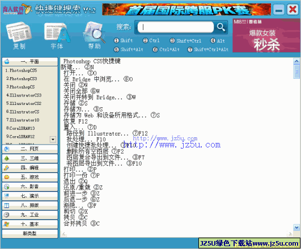The width and height of the screenshot is (301, 249).
Task: Select 1.PhotoshopCS5 in the list
Action: pos(21,70)
